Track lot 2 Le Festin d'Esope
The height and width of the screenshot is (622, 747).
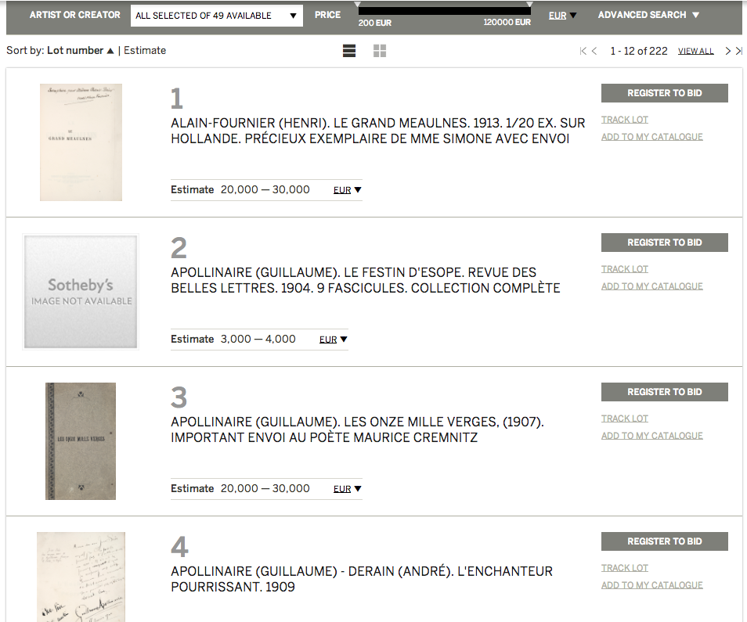point(625,269)
